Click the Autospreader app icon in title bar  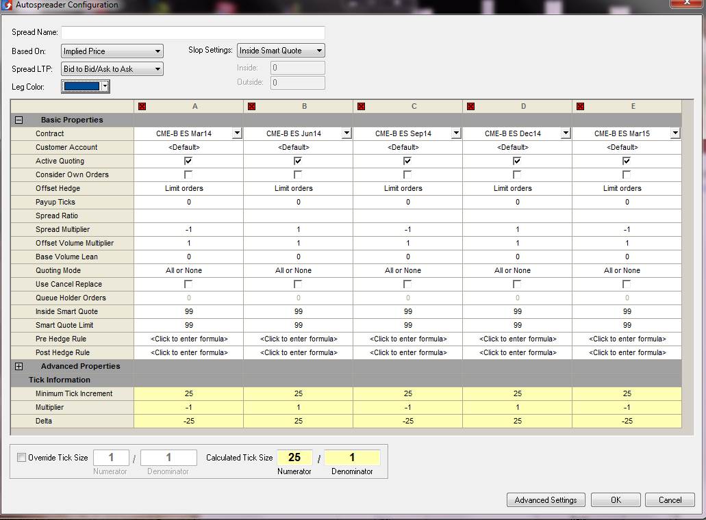[8, 5]
